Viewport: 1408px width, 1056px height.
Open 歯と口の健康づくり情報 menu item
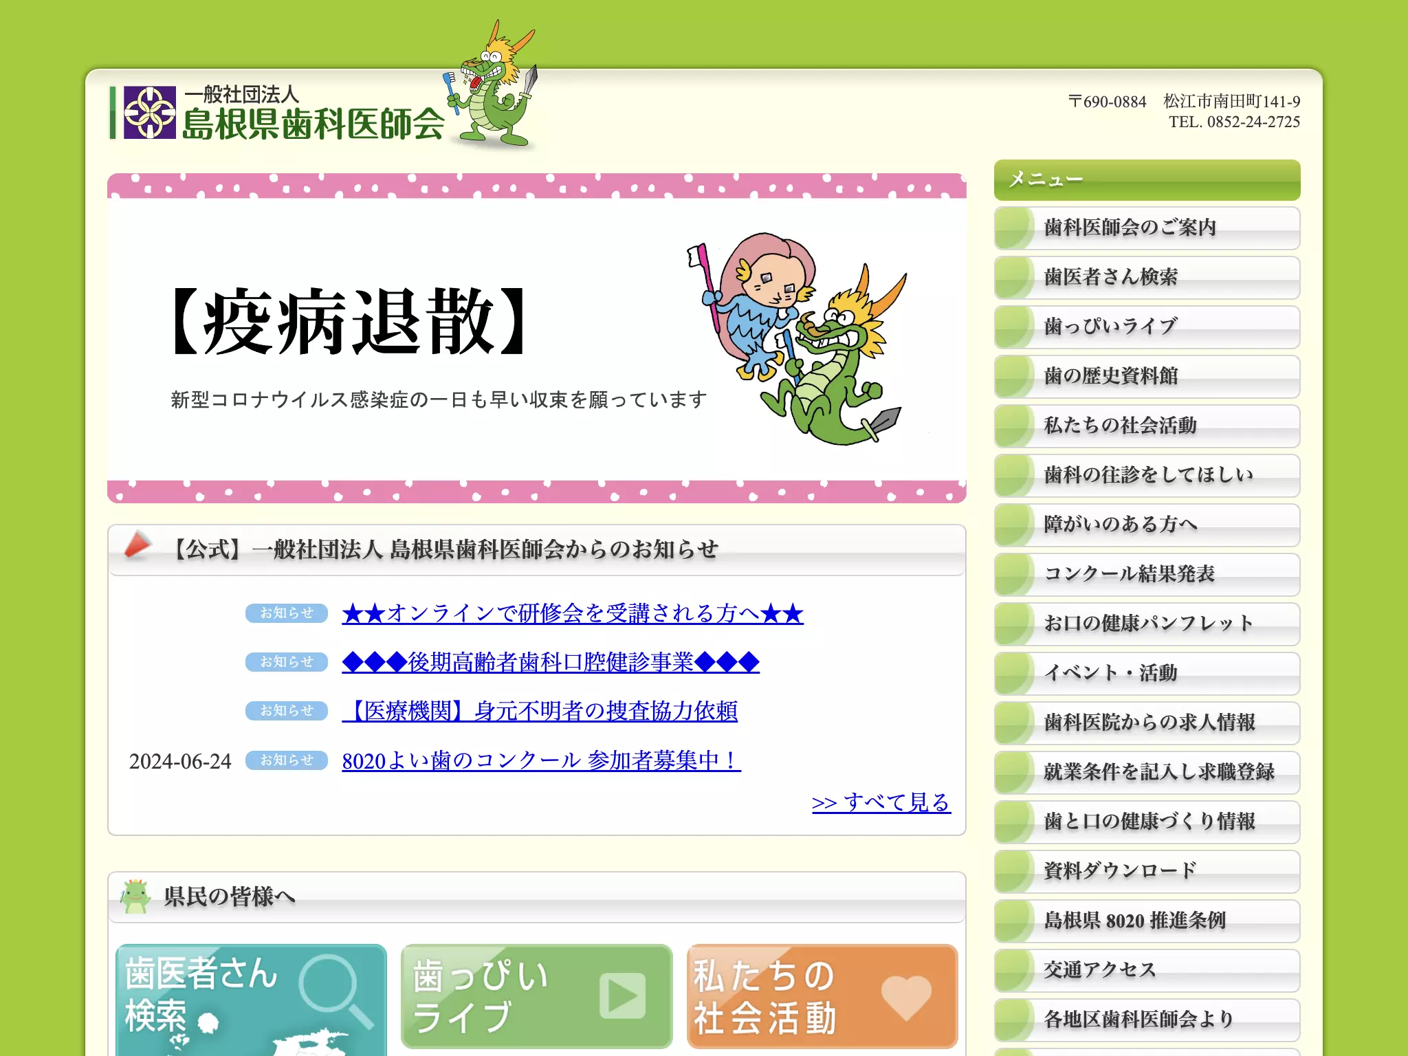click(1147, 822)
